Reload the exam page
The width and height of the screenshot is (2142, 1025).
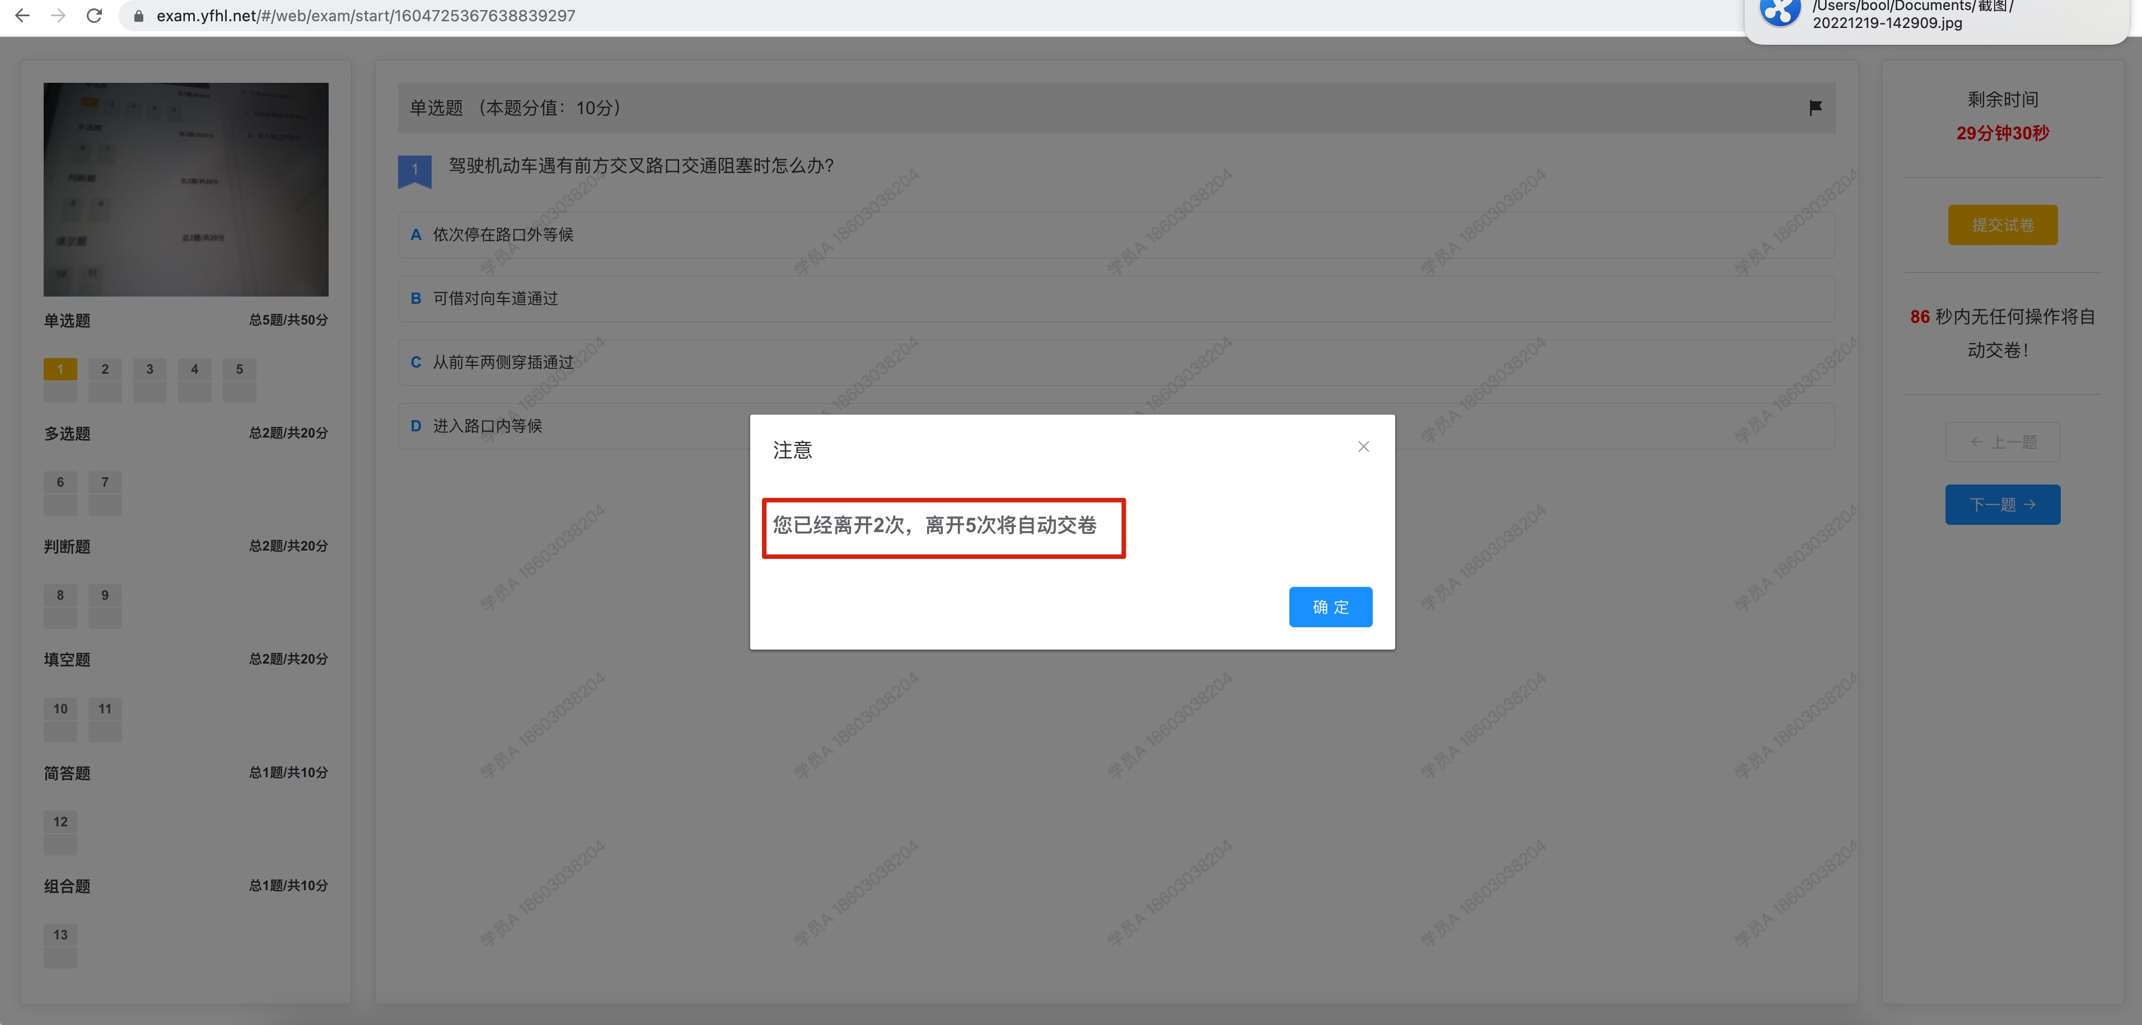pyautogui.click(x=95, y=15)
